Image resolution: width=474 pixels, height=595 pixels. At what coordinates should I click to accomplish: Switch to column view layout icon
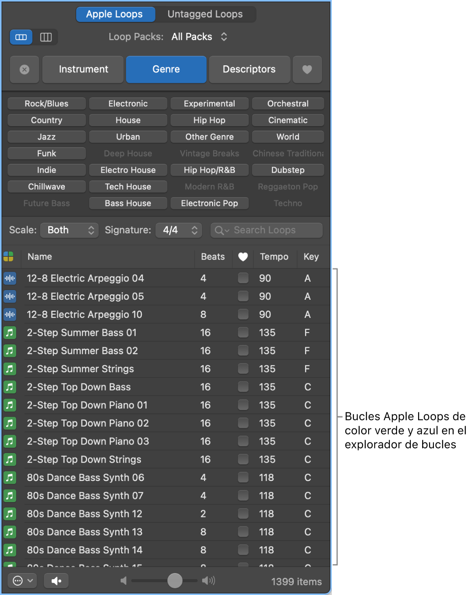coord(46,37)
